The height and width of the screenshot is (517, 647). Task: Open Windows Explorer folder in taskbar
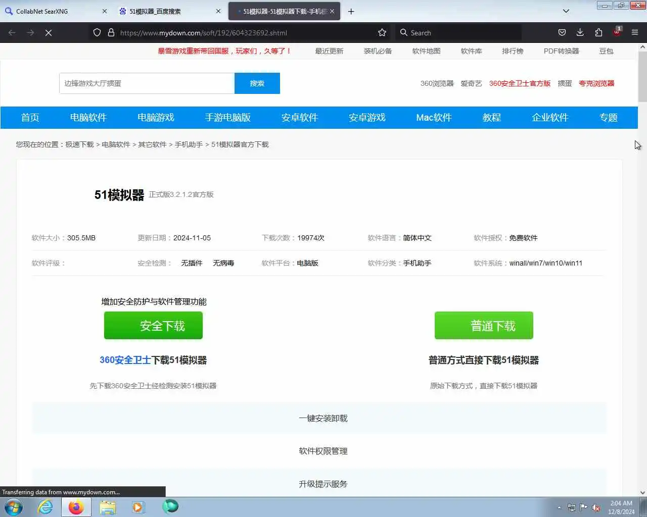point(107,507)
